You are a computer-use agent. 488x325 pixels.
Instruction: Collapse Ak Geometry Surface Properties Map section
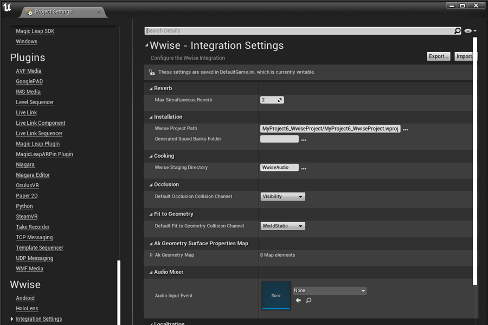151,244
